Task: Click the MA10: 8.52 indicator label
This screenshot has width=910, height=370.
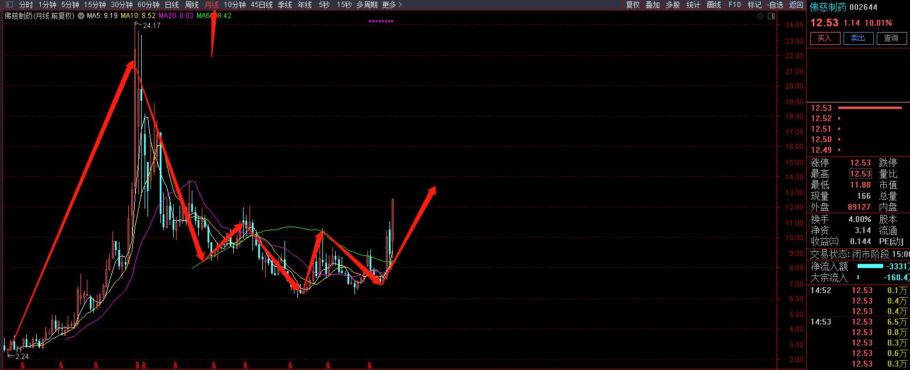Action: (138, 16)
